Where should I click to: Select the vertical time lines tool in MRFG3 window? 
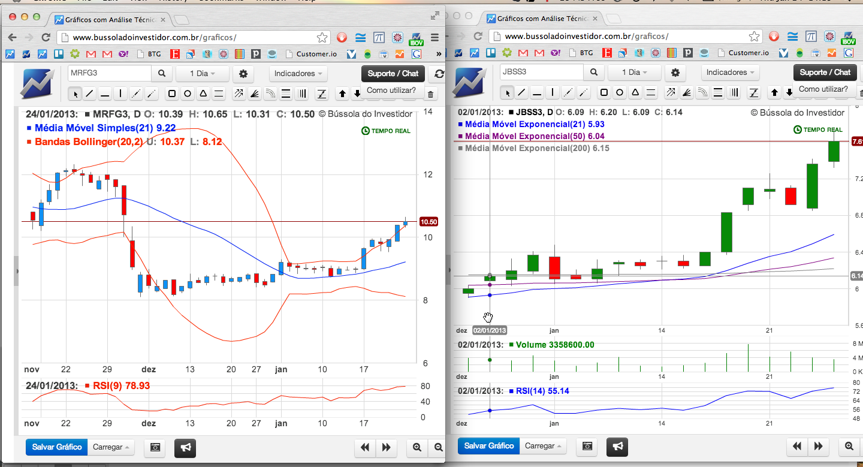[x=301, y=94]
